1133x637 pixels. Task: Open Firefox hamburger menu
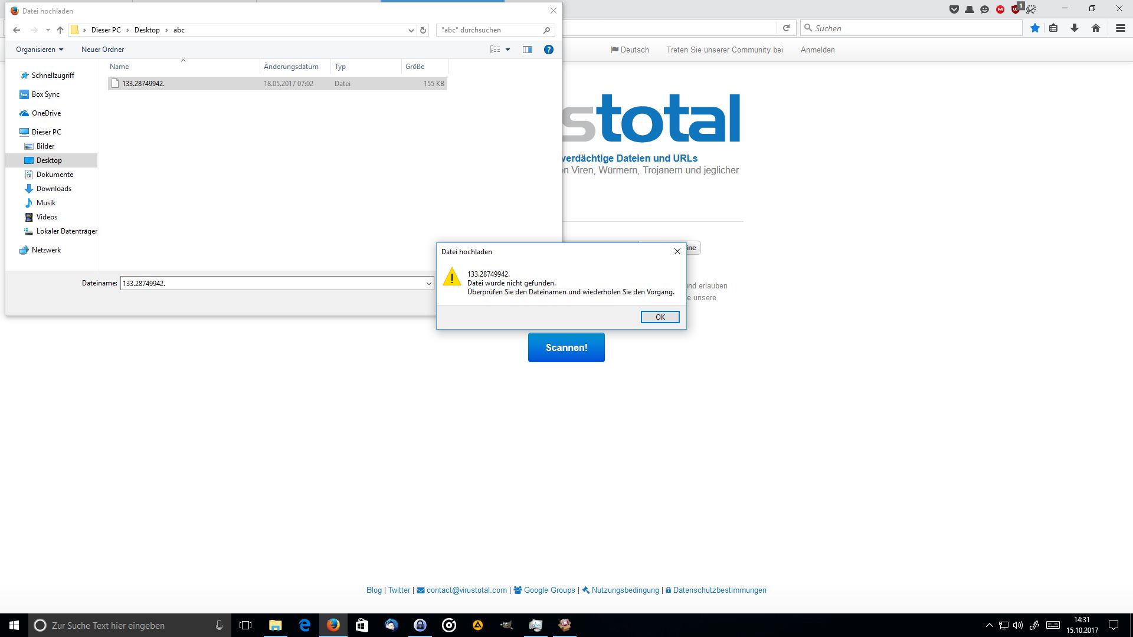[x=1120, y=28]
